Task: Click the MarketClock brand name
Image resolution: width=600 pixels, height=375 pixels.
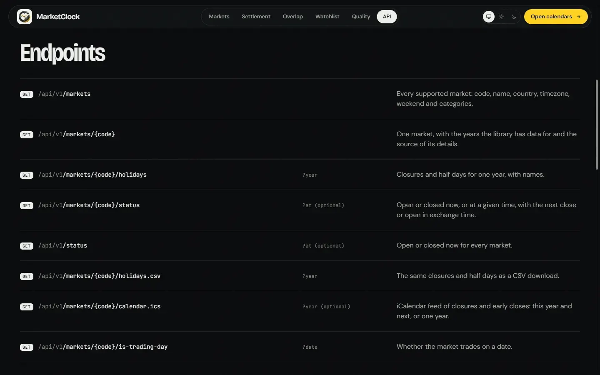Action: click(58, 17)
